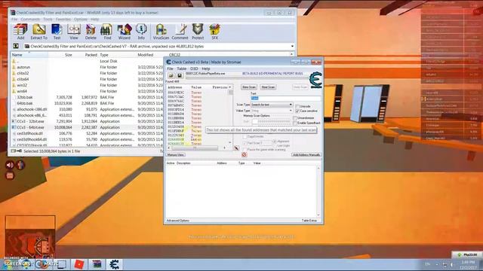Toggle the Unicode checkbox

pos(297,106)
